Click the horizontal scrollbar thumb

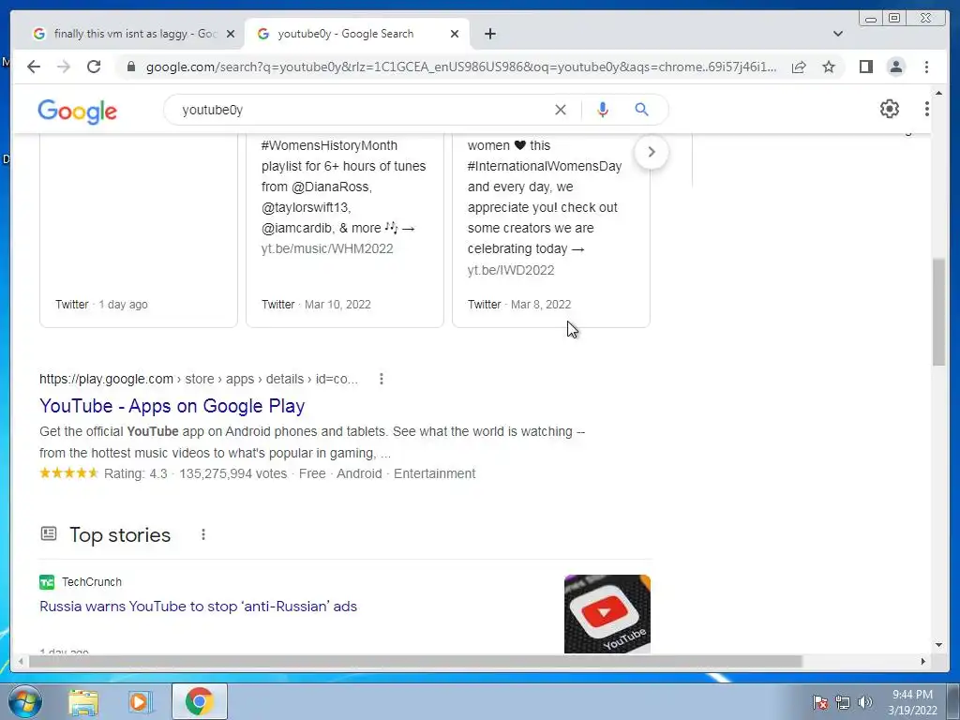pyautogui.click(x=415, y=661)
